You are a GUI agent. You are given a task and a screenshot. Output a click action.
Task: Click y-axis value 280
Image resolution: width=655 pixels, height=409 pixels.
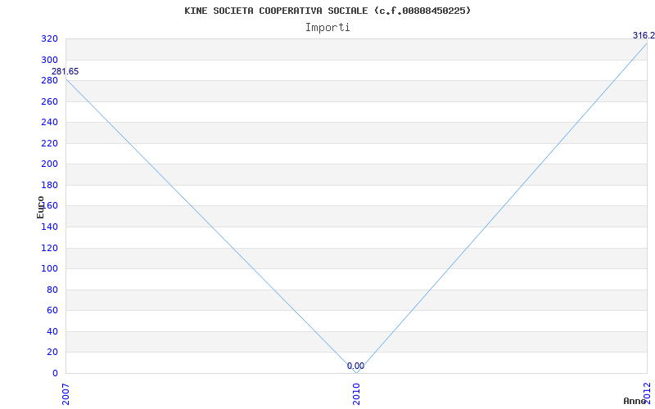click(x=49, y=81)
